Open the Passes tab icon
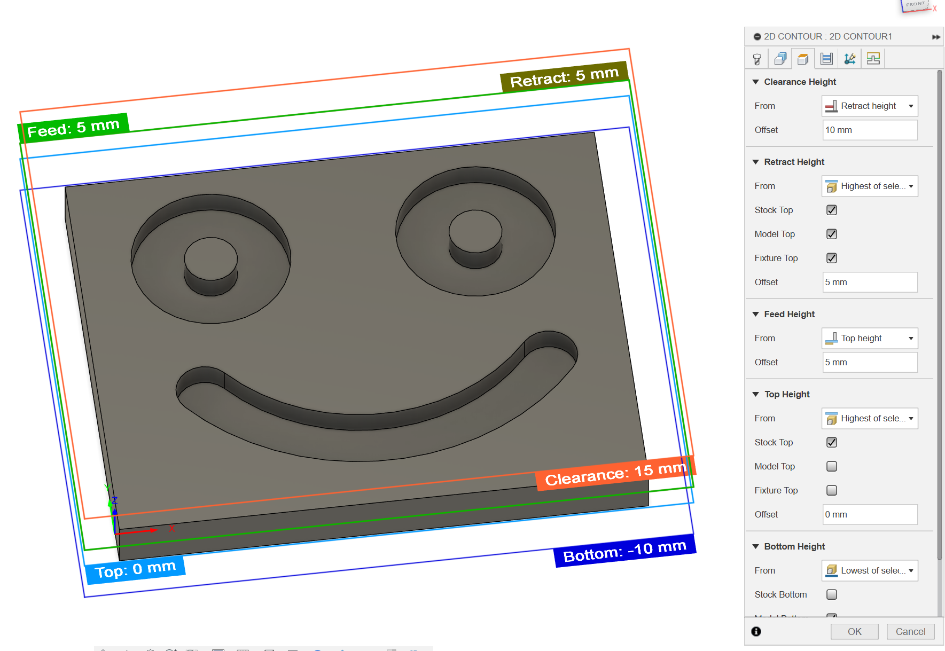Screen dimensions: 945x651 (x=826, y=59)
